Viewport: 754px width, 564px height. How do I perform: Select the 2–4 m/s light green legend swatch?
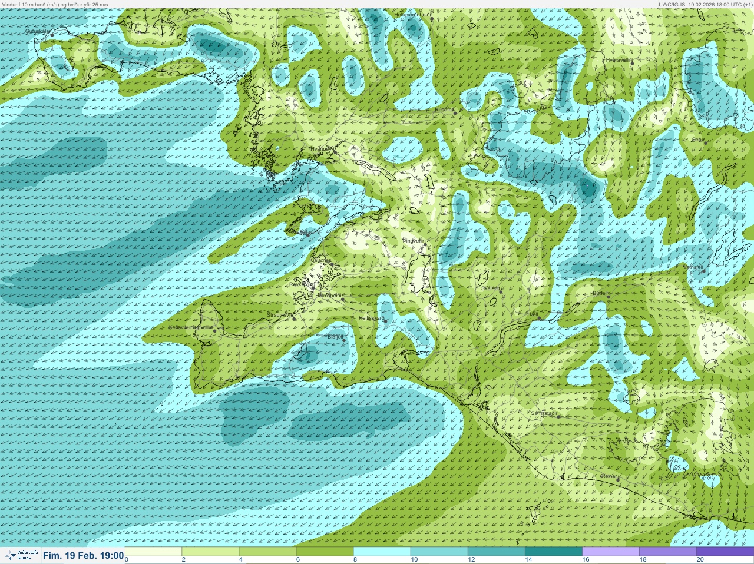pyautogui.click(x=210, y=552)
